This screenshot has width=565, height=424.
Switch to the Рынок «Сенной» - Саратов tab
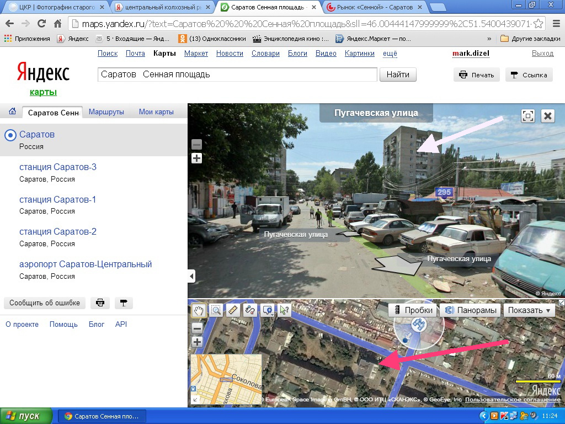point(374,7)
